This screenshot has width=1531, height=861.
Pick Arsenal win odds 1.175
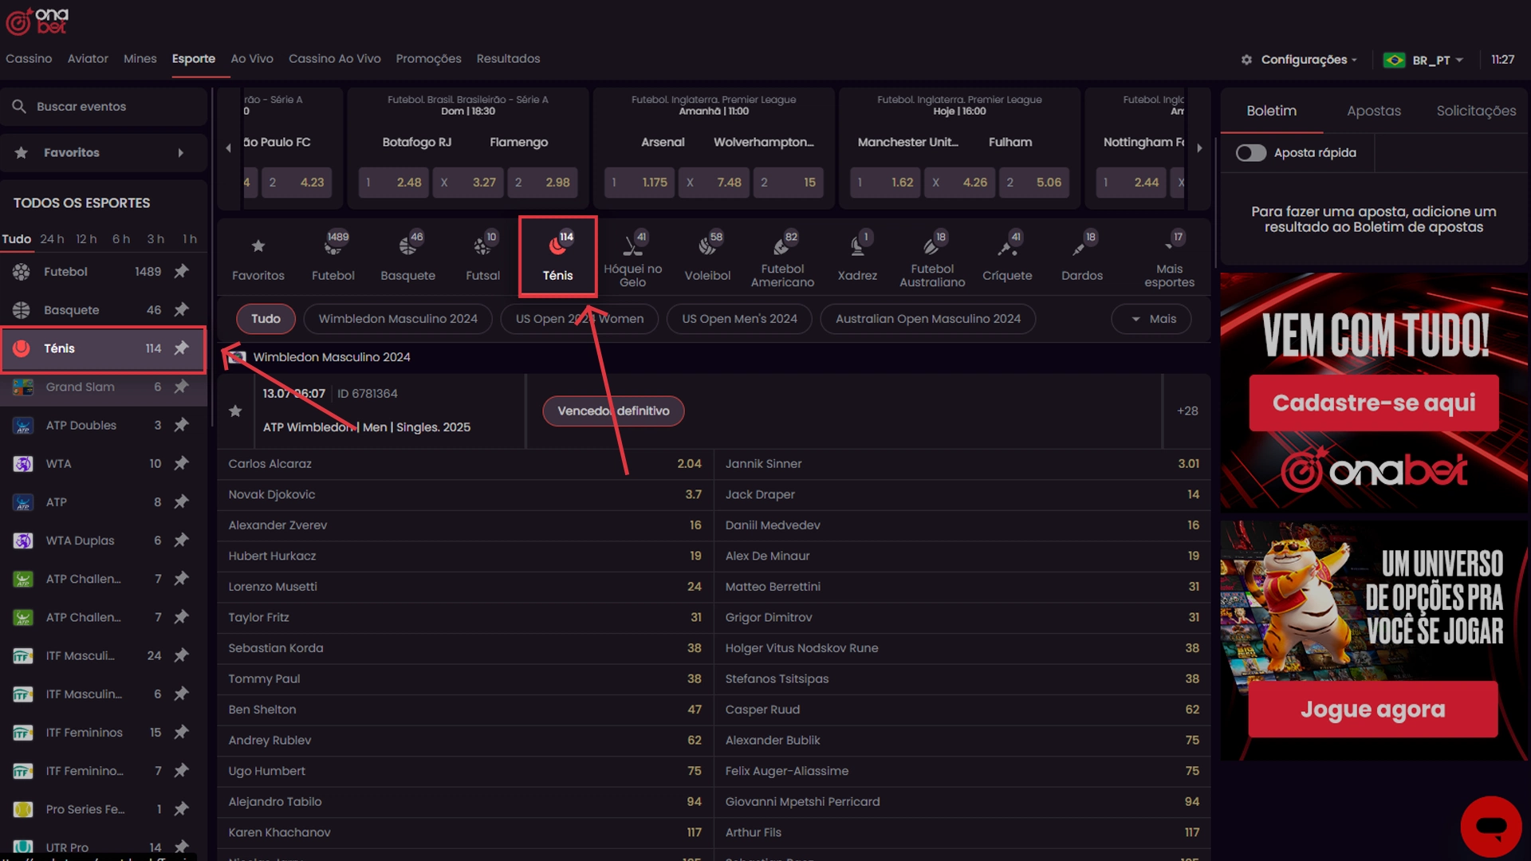click(x=639, y=183)
